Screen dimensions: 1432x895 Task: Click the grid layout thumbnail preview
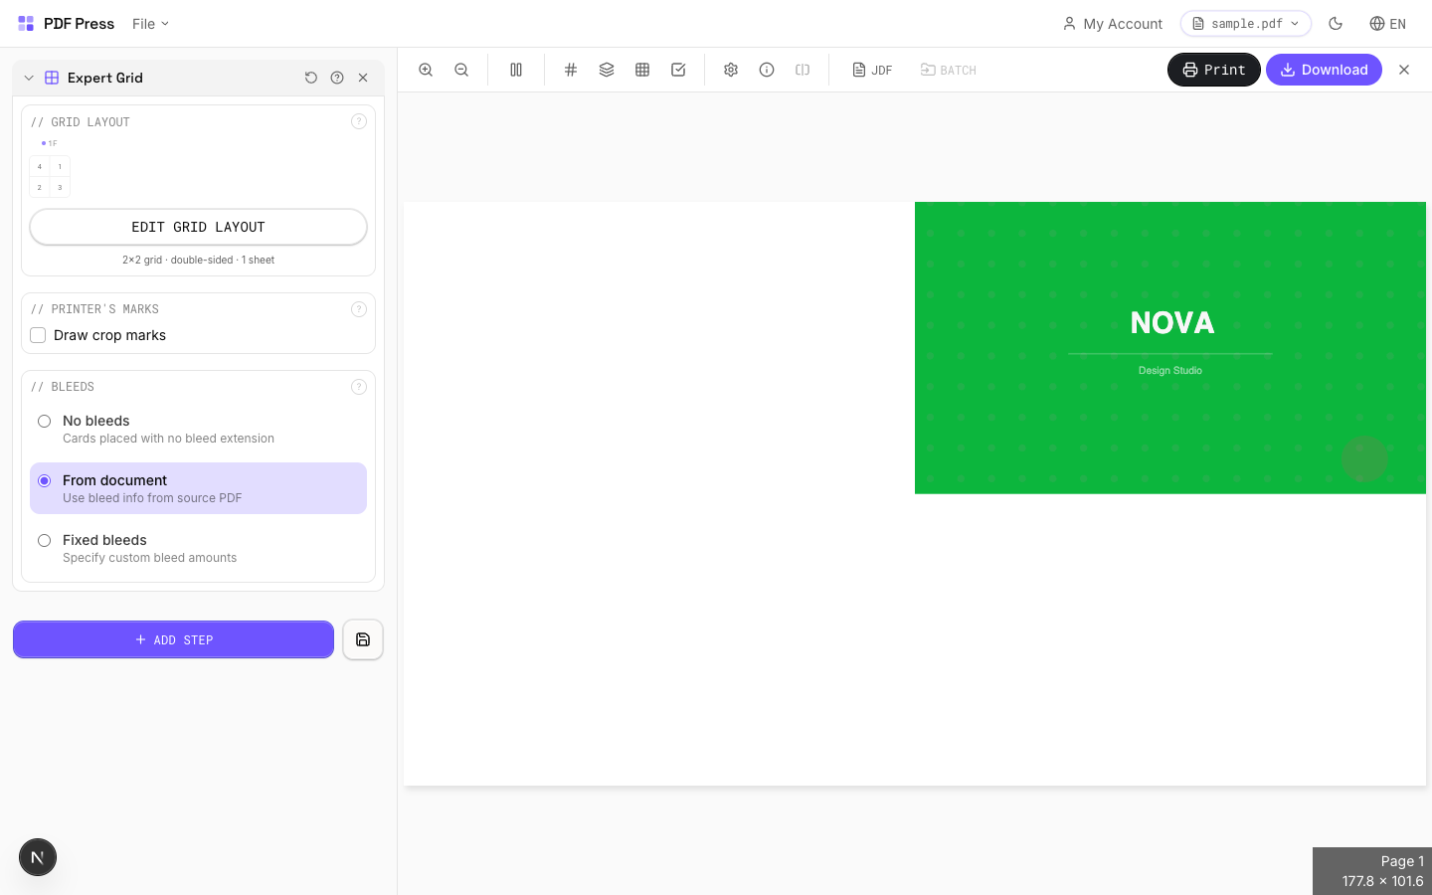tap(50, 176)
